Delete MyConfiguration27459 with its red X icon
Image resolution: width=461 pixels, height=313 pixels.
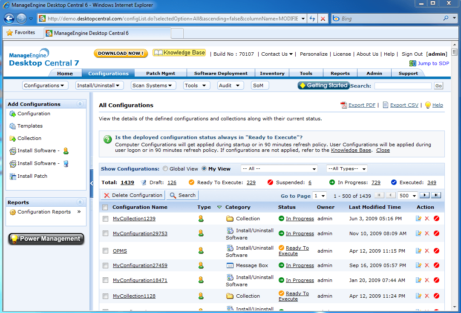[427, 265]
